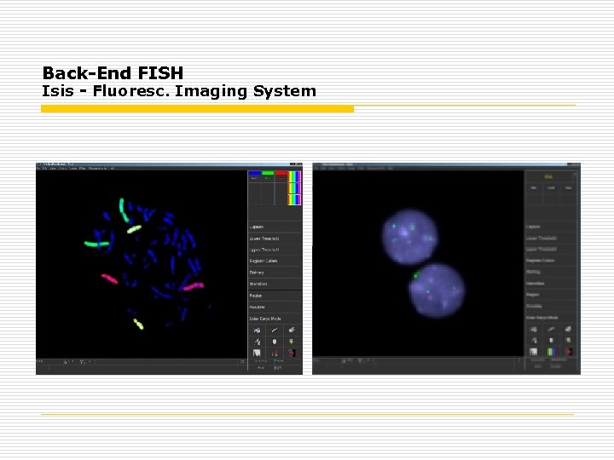Click first icon in right window's tool grid
This screenshot has height=460, width=614.
click(x=534, y=330)
